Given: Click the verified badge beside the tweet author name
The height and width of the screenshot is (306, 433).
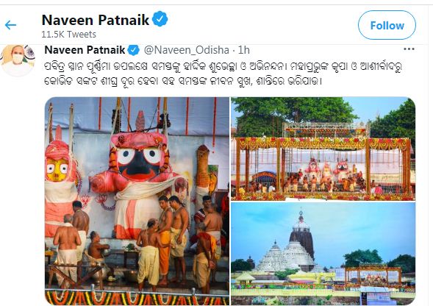Looking at the screenshot, I should [134, 50].
